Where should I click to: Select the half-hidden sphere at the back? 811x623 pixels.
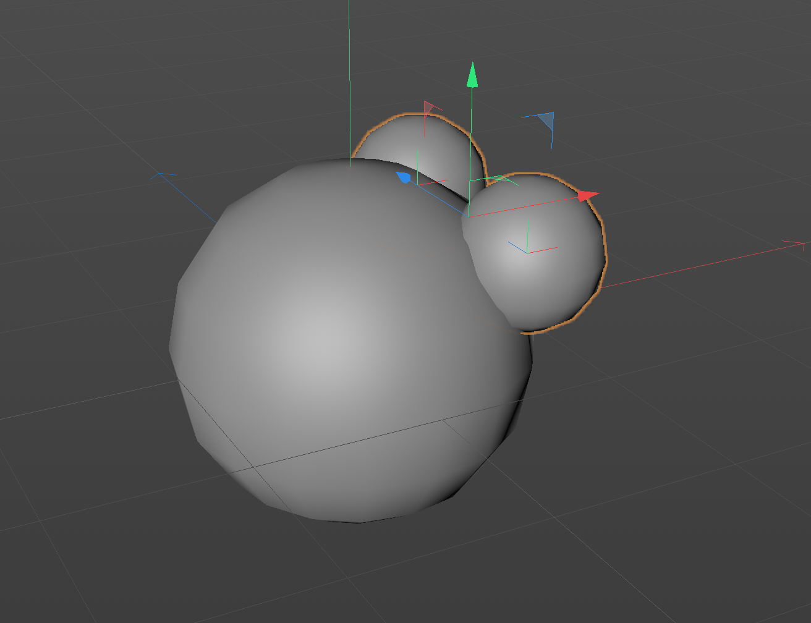click(427, 148)
